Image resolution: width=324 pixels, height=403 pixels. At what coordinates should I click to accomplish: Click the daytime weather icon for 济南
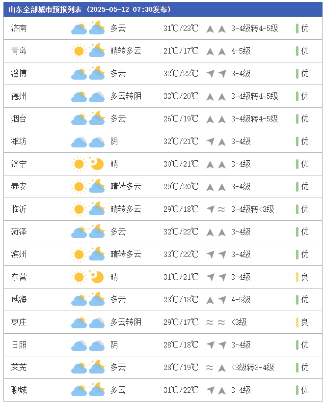(x=79, y=29)
